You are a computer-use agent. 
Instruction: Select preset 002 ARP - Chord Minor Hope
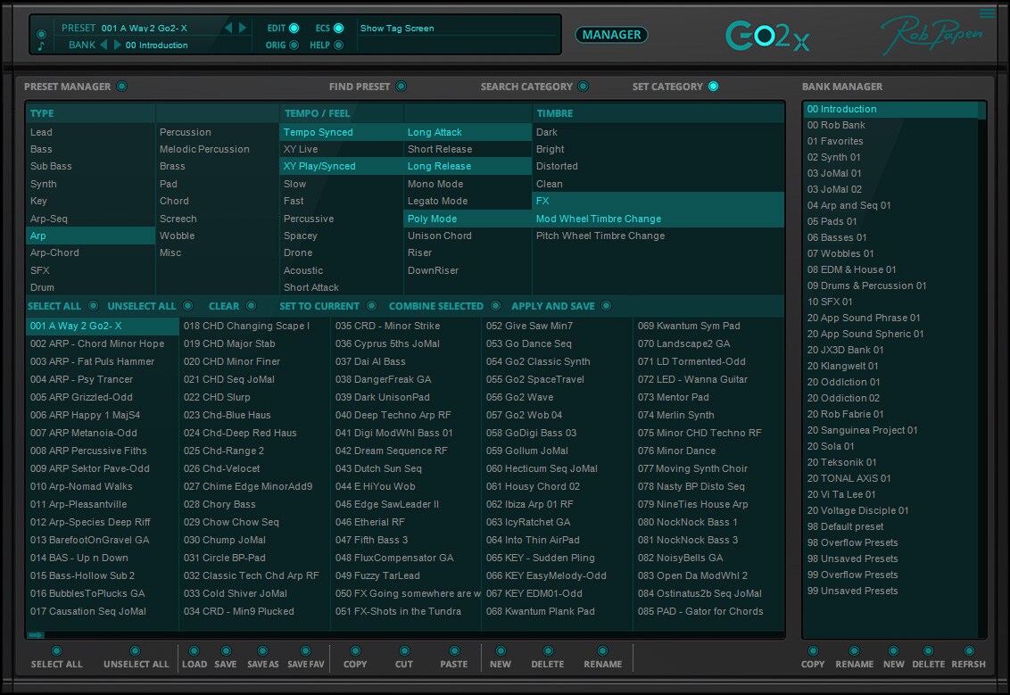click(x=103, y=344)
